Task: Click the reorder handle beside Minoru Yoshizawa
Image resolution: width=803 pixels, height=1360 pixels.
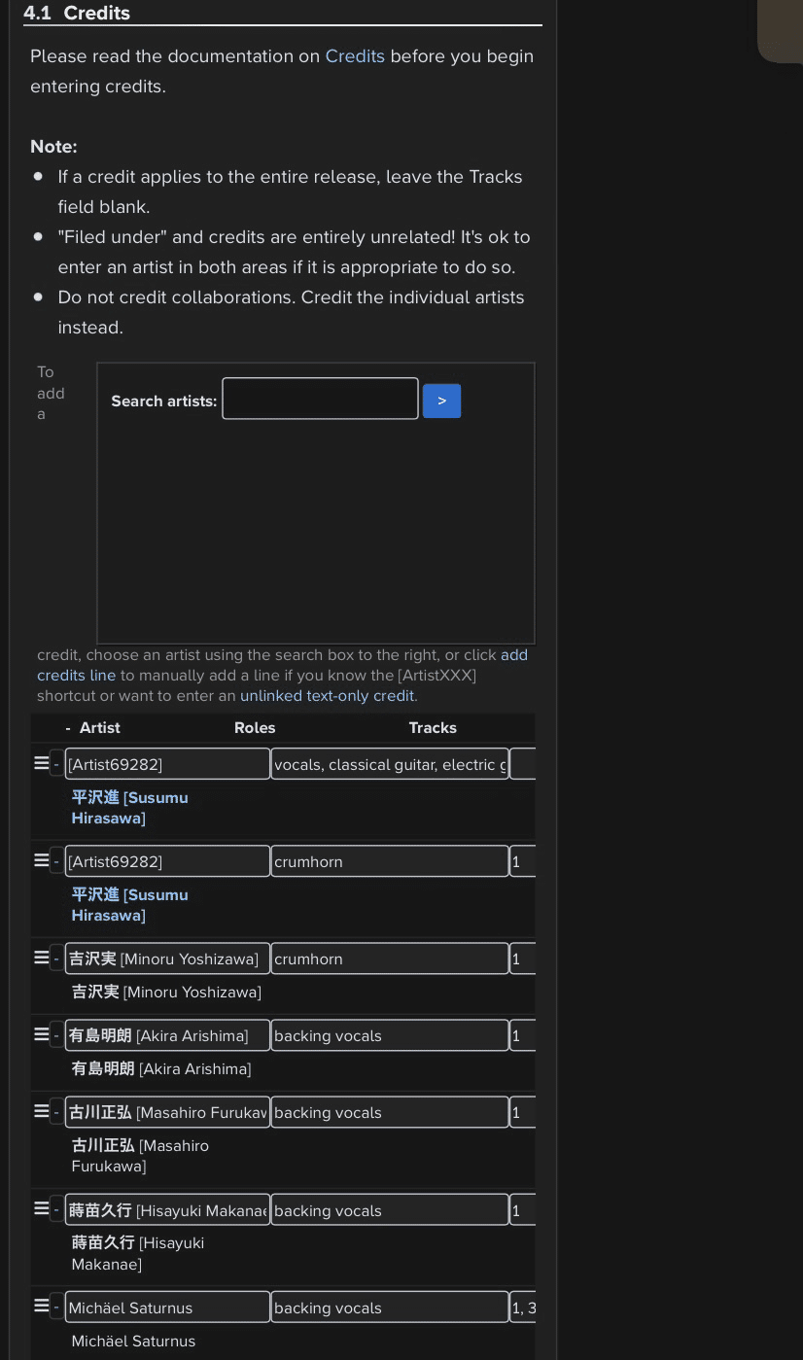Action: [41, 959]
